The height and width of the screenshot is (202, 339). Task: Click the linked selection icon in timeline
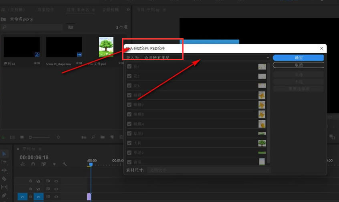(x=43, y=164)
